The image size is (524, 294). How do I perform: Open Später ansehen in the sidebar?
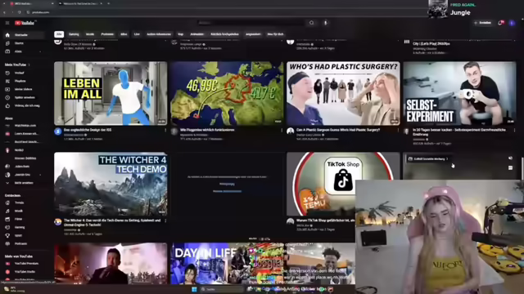(x=24, y=98)
